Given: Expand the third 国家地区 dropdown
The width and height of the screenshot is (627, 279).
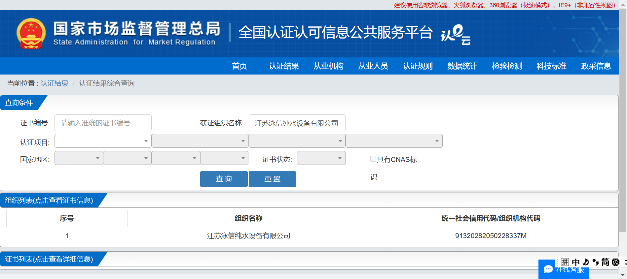Looking at the screenshot, I should [176, 158].
